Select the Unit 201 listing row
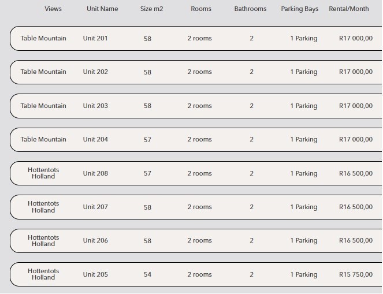Viewport: 383px width, 294px height. pyautogui.click(x=196, y=38)
